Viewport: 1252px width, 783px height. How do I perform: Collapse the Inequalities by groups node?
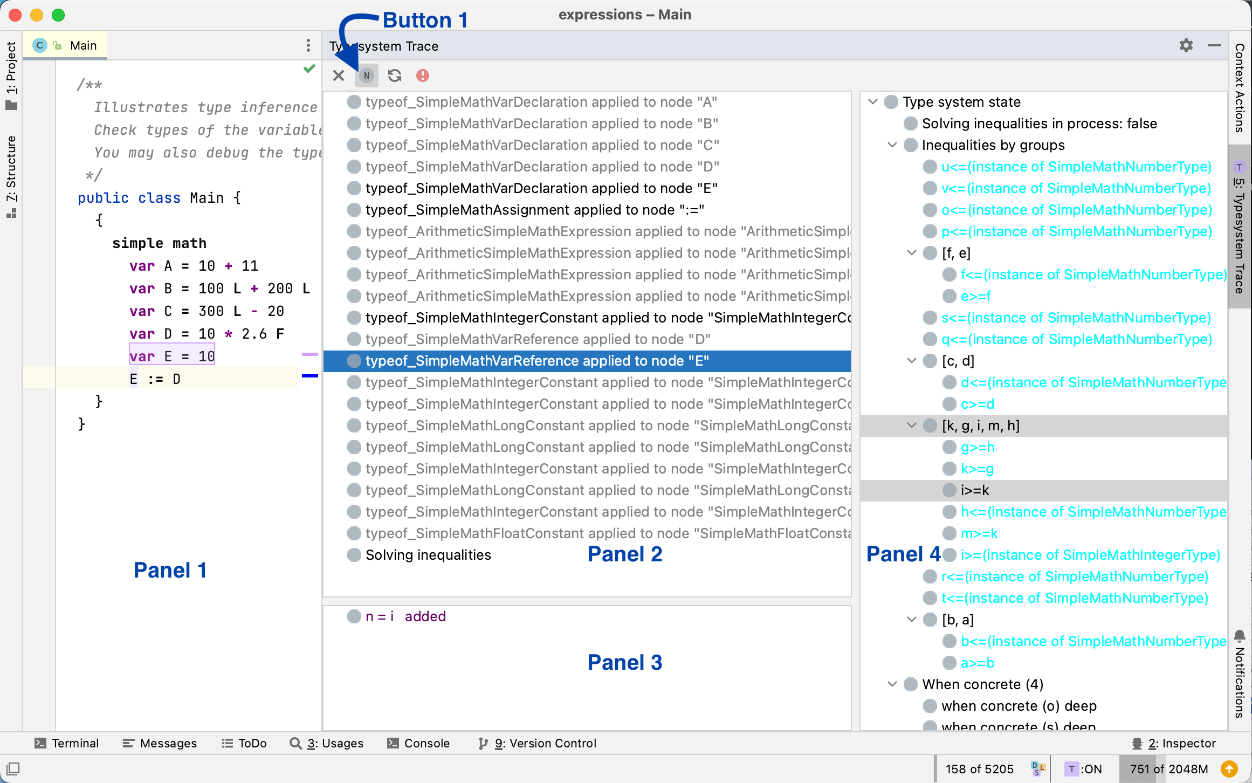click(892, 145)
